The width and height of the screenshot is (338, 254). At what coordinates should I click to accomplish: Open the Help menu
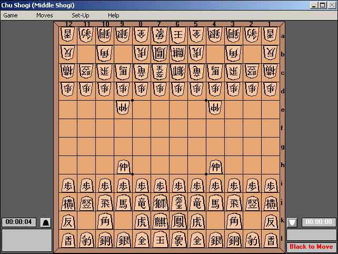[x=114, y=15]
